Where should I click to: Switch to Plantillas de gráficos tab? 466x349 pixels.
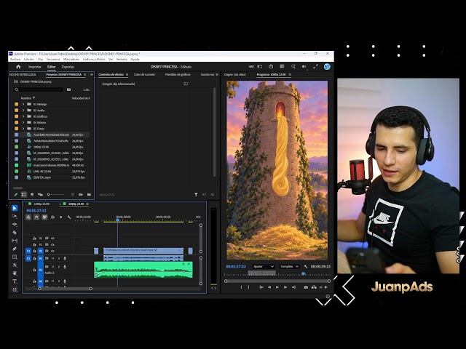coord(178,74)
